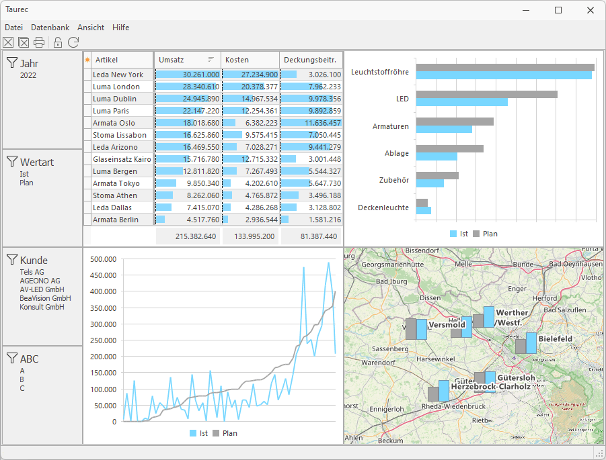The width and height of the screenshot is (606, 460).
Task: Select customer Tels AG in Kunde list
Action: [32, 272]
